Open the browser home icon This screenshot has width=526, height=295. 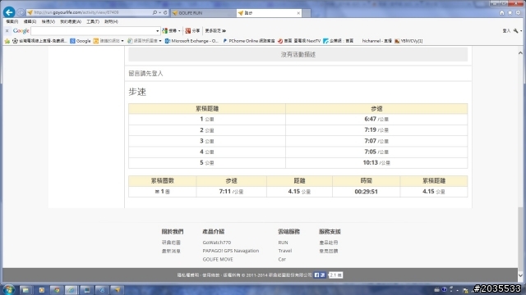tap(502, 13)
